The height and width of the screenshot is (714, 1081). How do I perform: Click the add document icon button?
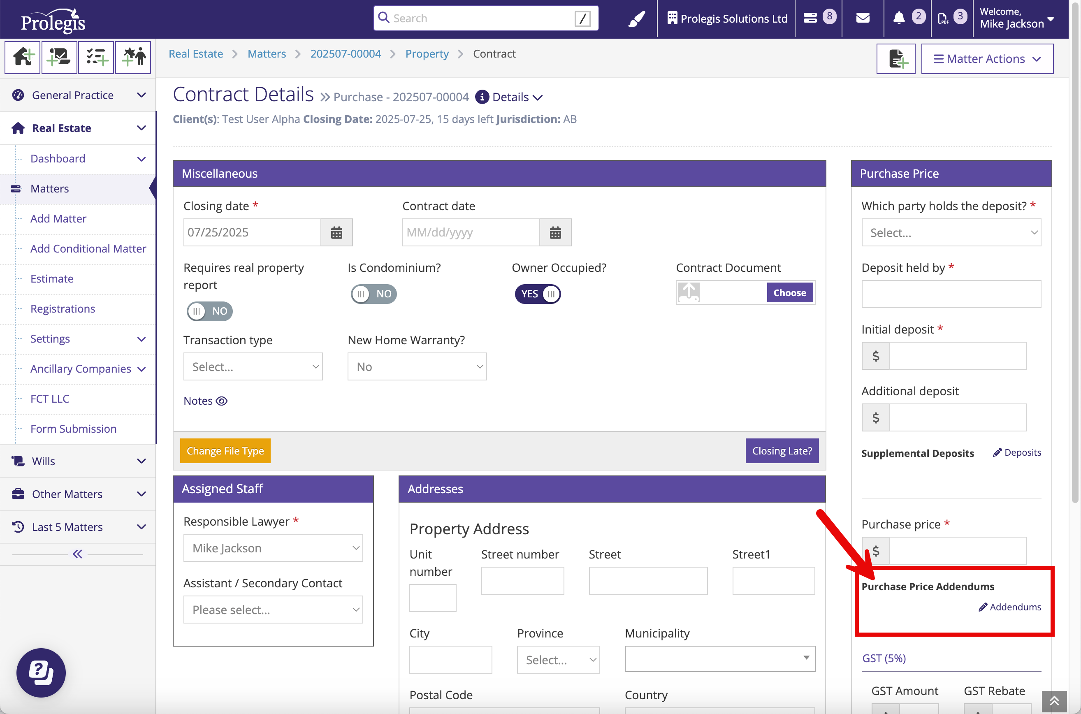coord(895,59)
